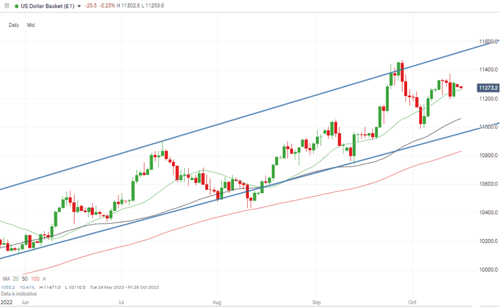Image resolution: width=500 pixels, height=307 pixels.
Task: Click the -0.23% change value in header
Action: pos(107,6)
